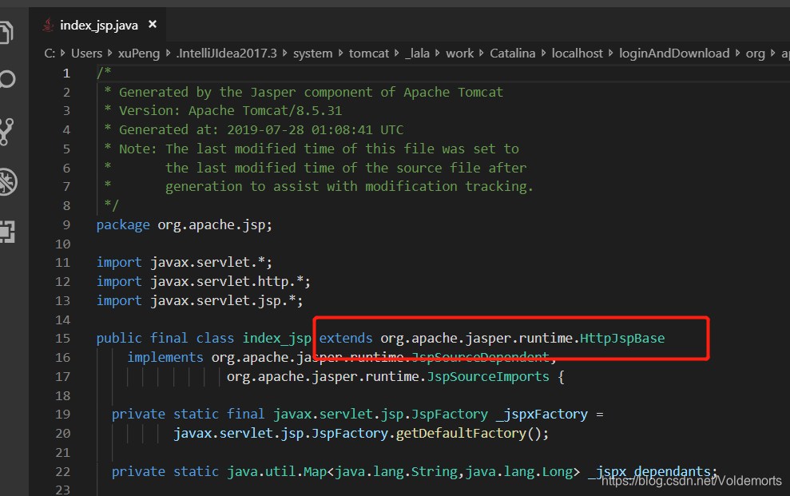
Task: Click 'package' keyword on line 9
Action: pyautogui.click(x=123, y=225)
